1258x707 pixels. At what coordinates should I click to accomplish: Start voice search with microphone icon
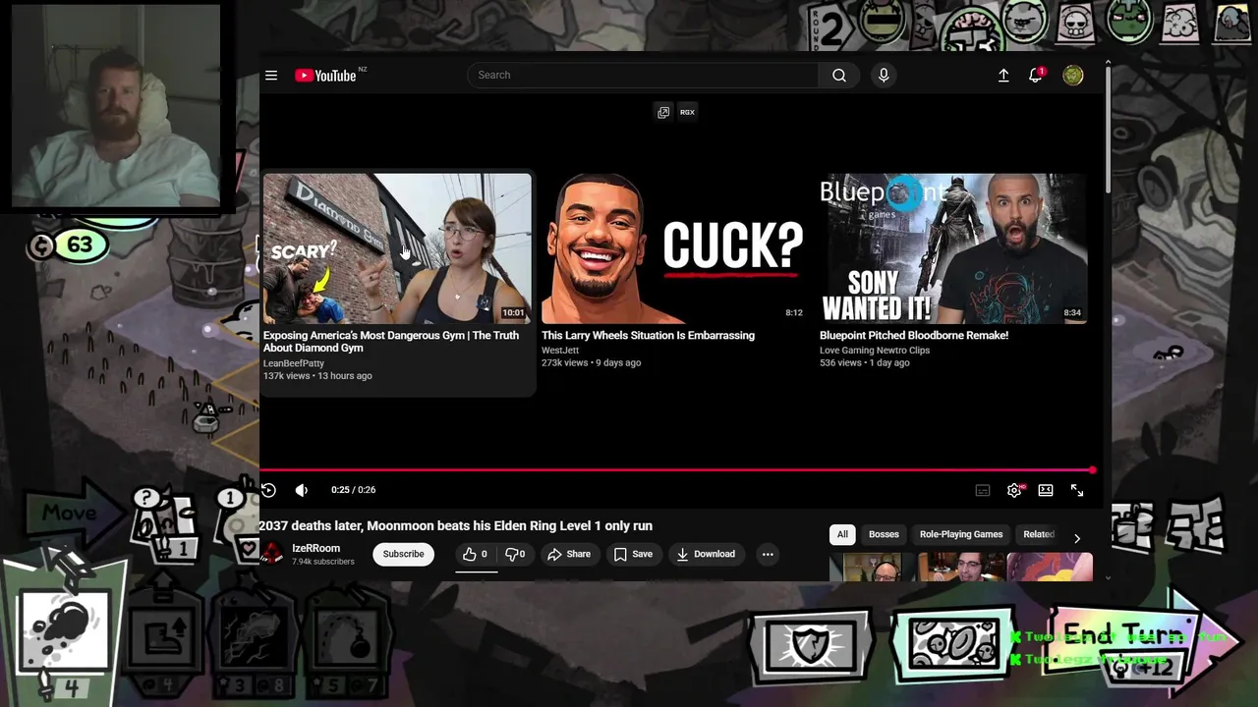pyautogui.click(x=884, y=76)
